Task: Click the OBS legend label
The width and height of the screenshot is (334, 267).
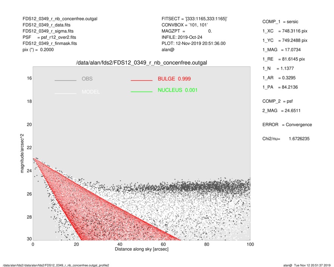Action: pyautogui.click(x=87, y=79)
